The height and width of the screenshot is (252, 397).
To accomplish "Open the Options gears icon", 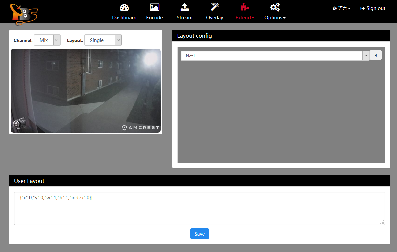I will point(275,7).
